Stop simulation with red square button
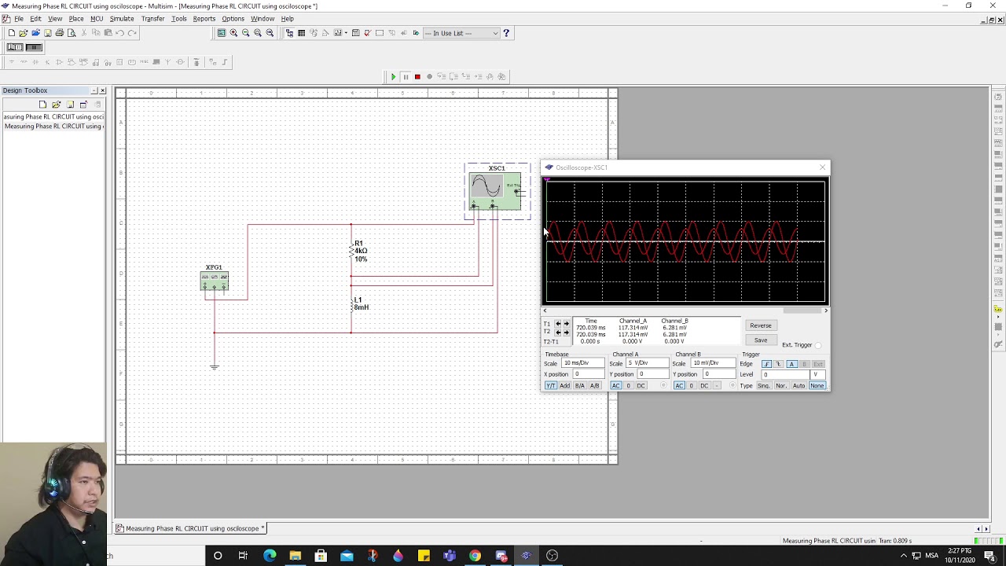 pos(417,76)
